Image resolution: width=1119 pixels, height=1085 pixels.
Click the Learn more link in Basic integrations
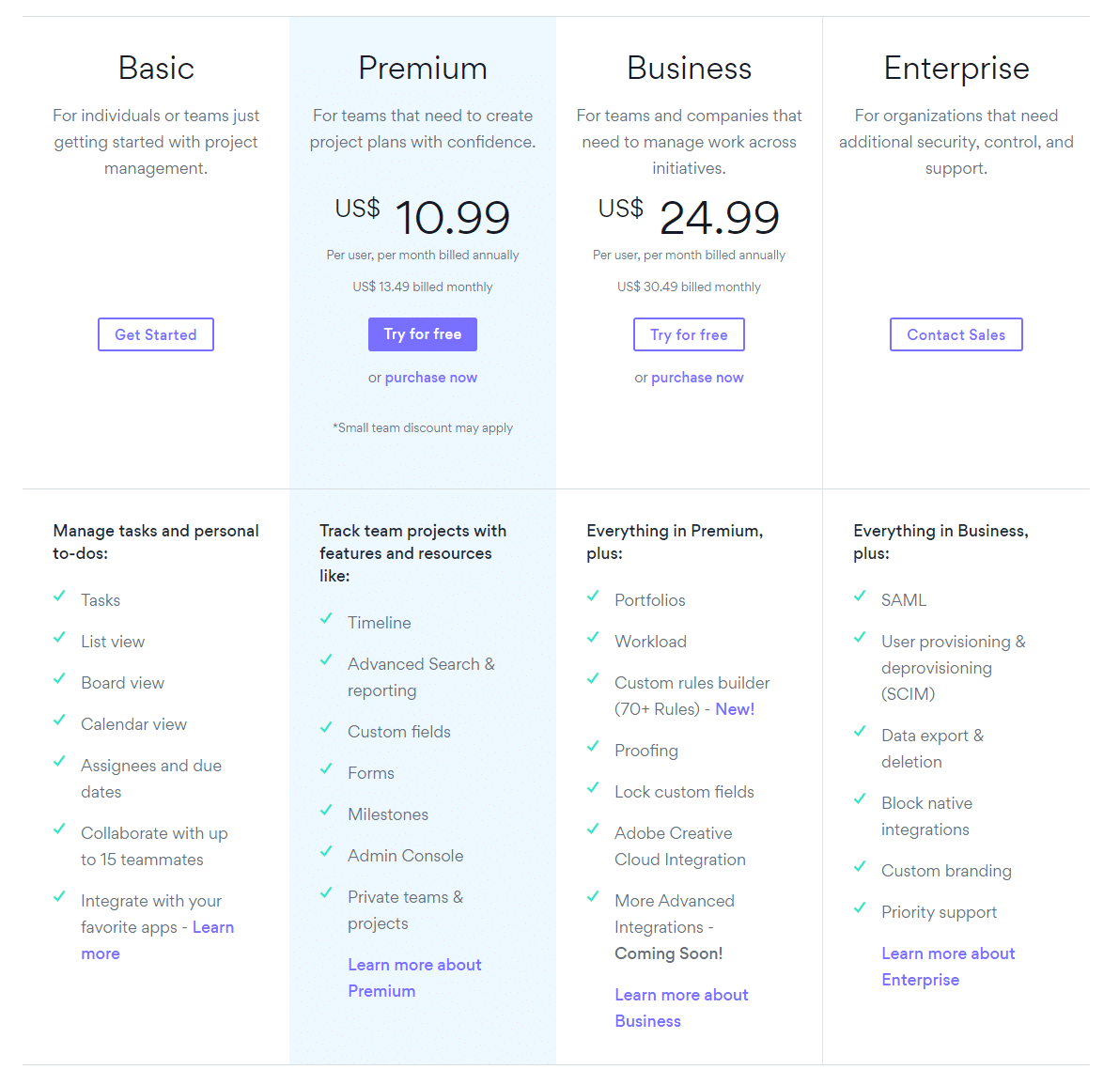(x=213, y=927)
